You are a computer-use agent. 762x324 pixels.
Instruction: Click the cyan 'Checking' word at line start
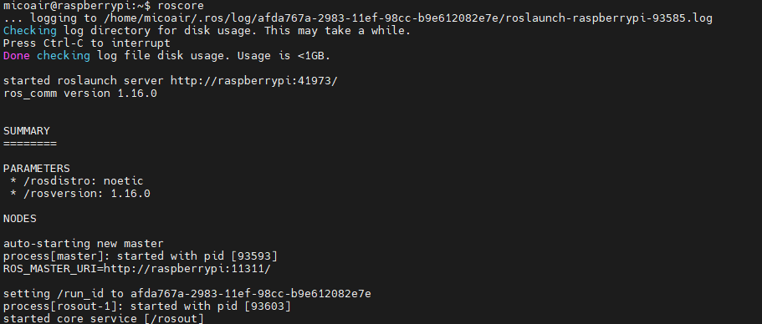pyautogui.click(x=29, y=31)
